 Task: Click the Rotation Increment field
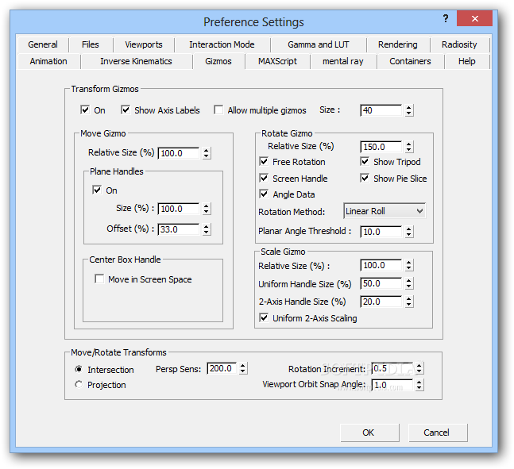(392, 368)
